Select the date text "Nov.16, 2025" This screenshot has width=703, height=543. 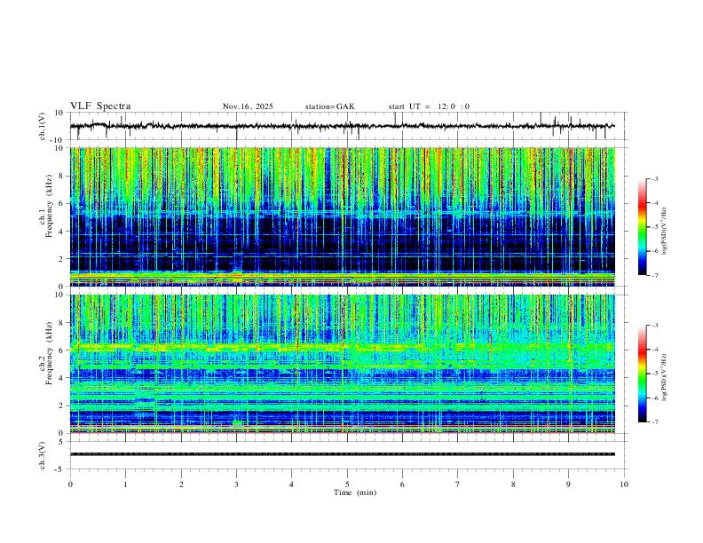pos(248,106)
